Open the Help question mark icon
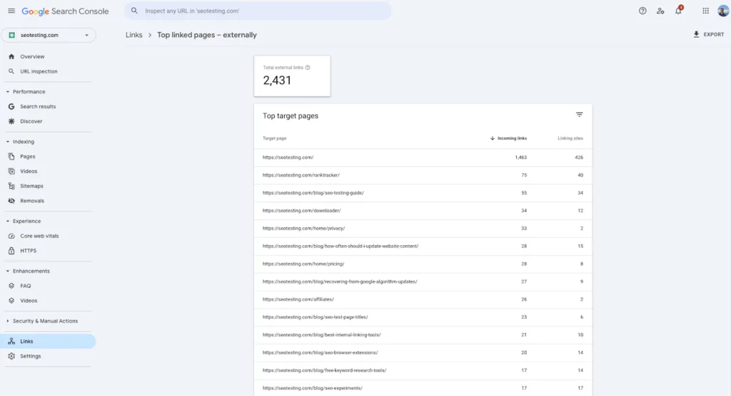 coord(642,11)
